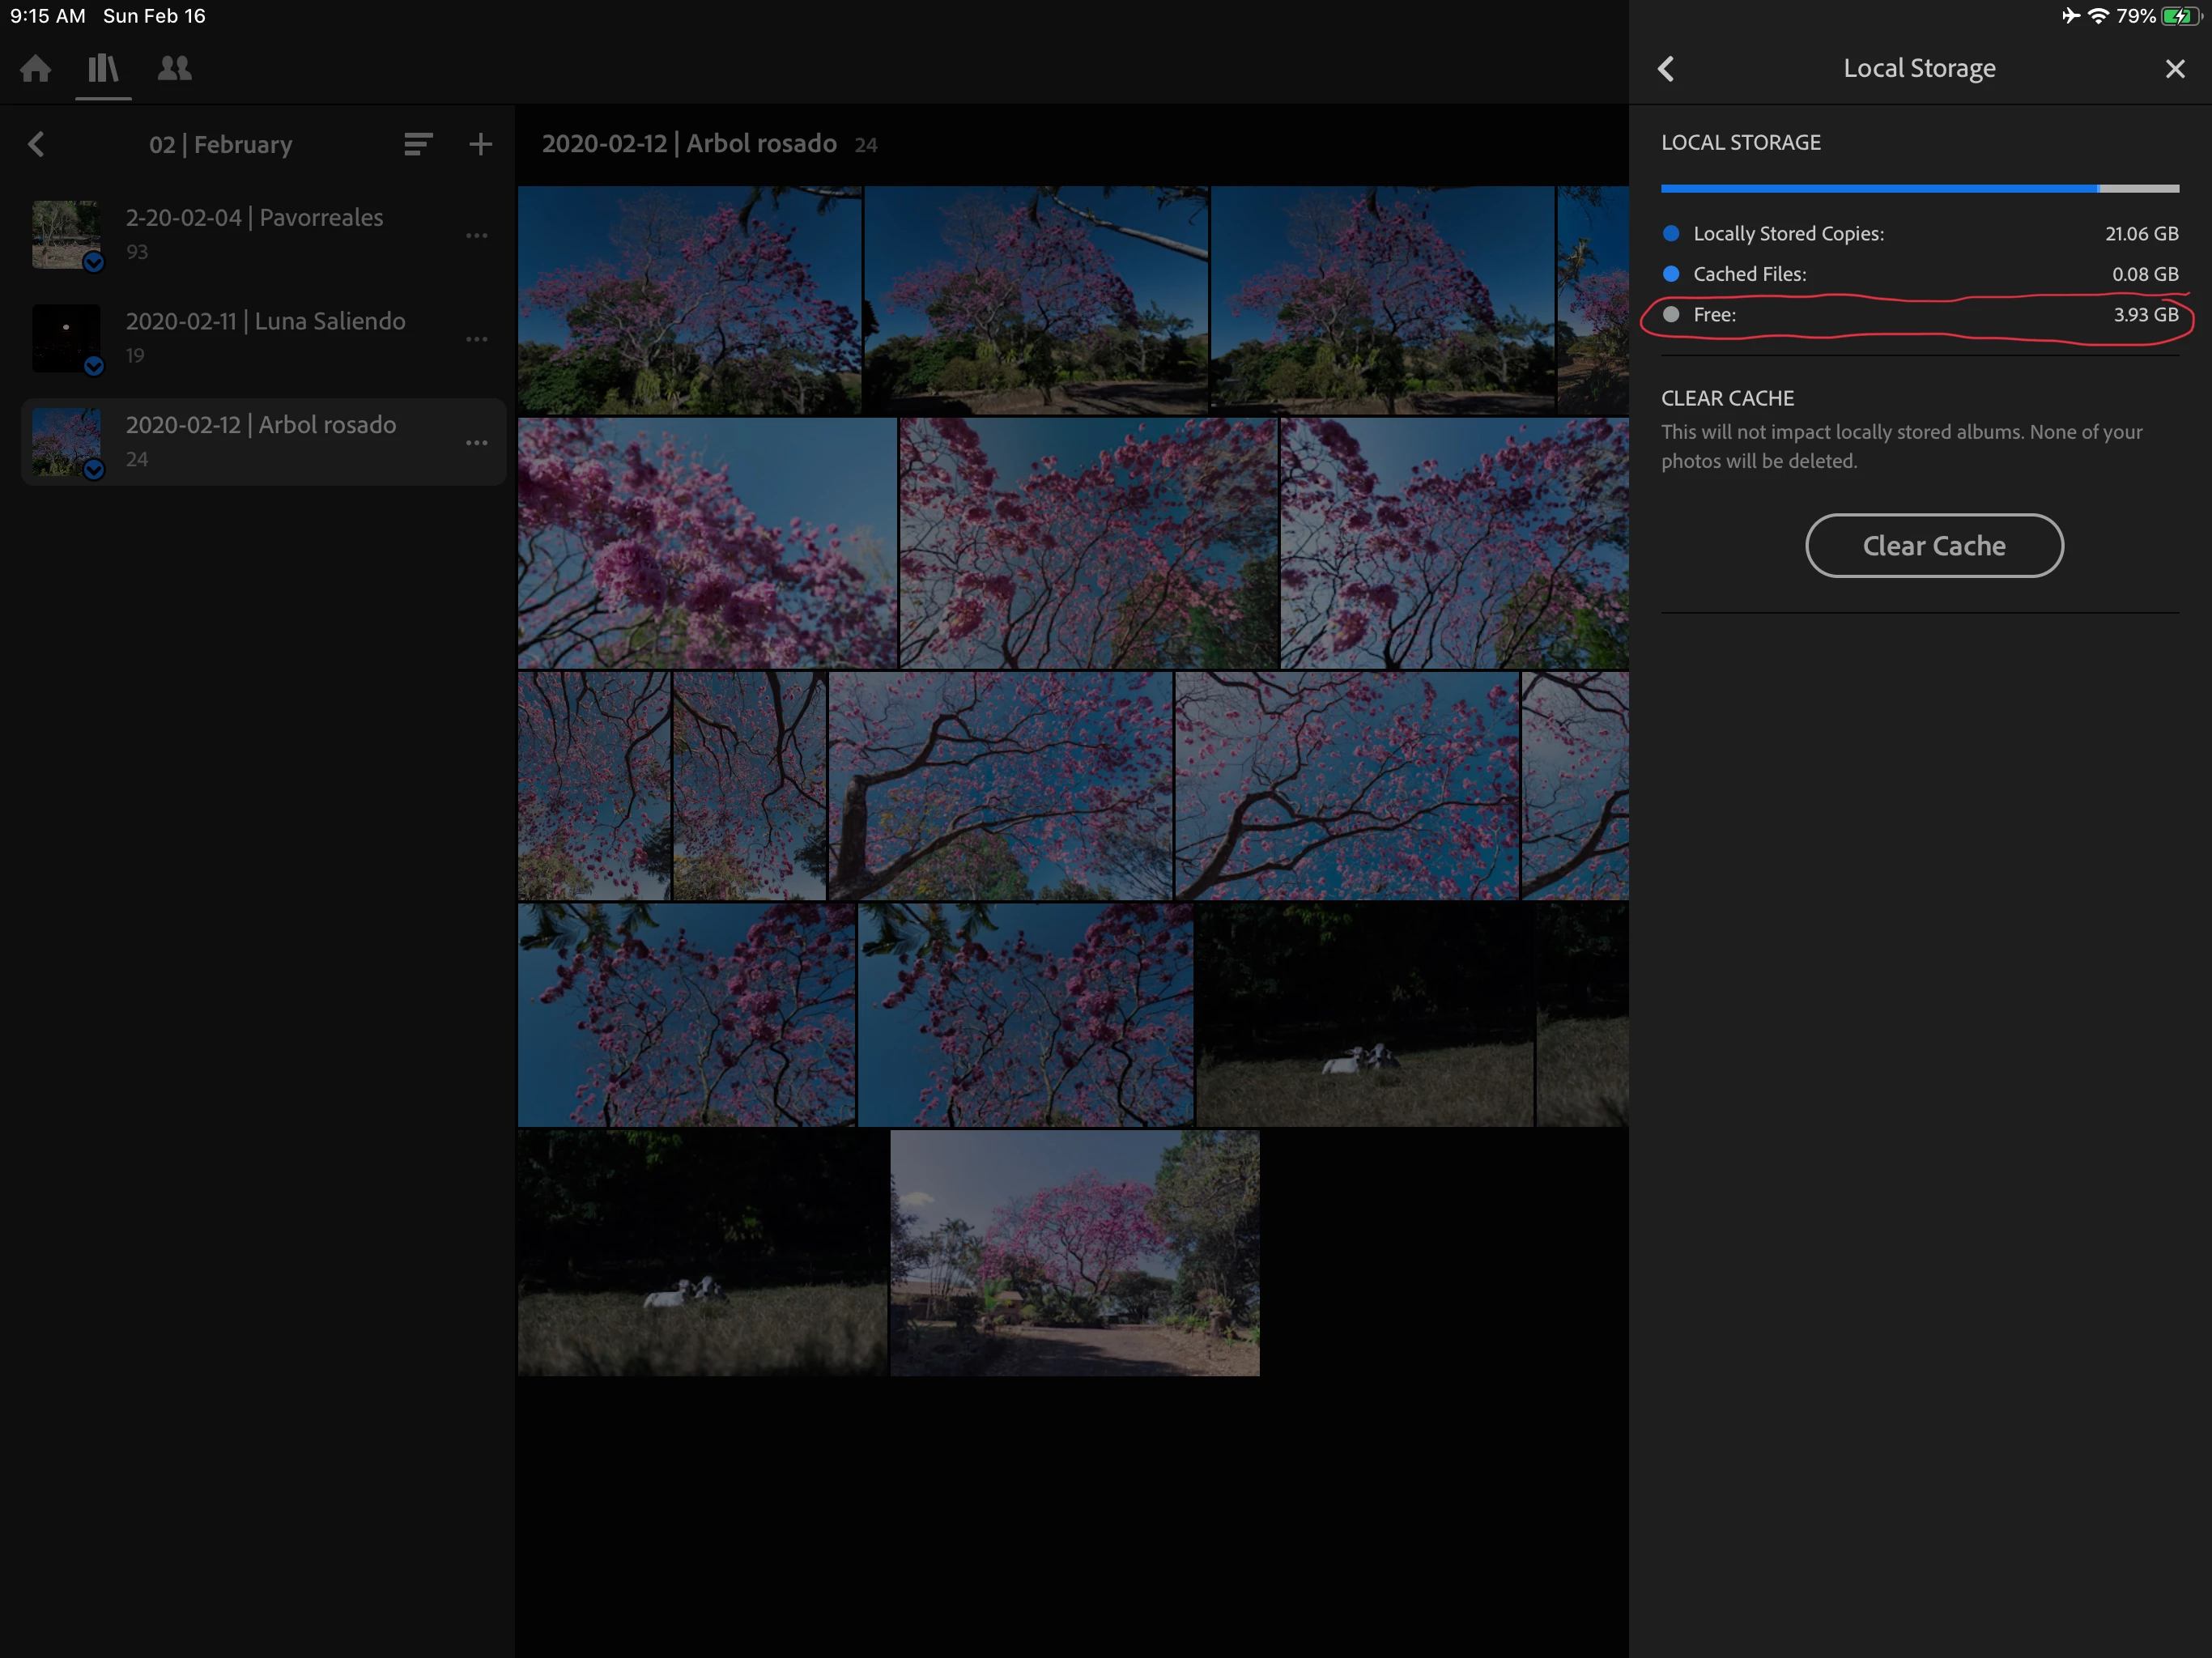Open the last photo with house
Screen dimensions: 2212x1658
1074,1252
